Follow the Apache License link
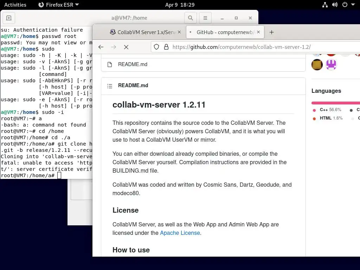 pos(180,233)
